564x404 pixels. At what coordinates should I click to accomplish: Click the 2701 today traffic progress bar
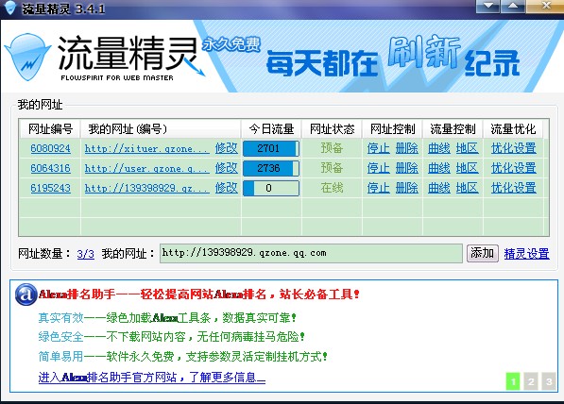(271, 148)
